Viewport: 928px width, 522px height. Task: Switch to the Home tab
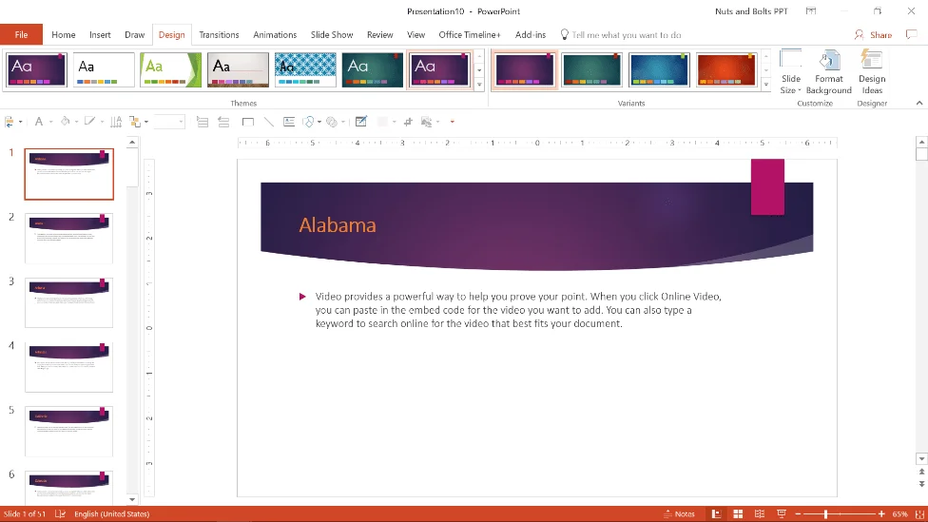coord(64,35)
